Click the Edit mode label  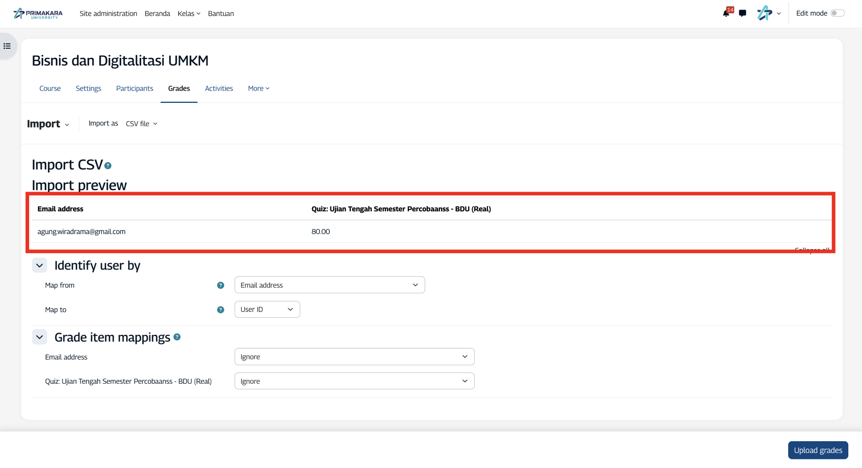click(x=812, y=13)
